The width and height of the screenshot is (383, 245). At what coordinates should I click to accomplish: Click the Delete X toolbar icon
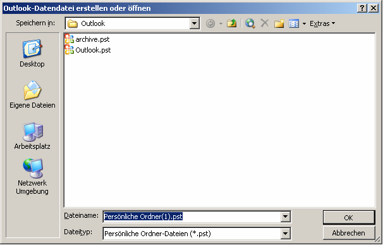coord(265,23)
